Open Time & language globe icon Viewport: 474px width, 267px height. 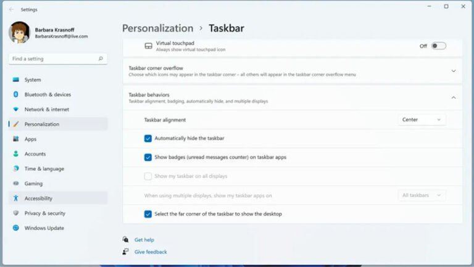point(16,168)
